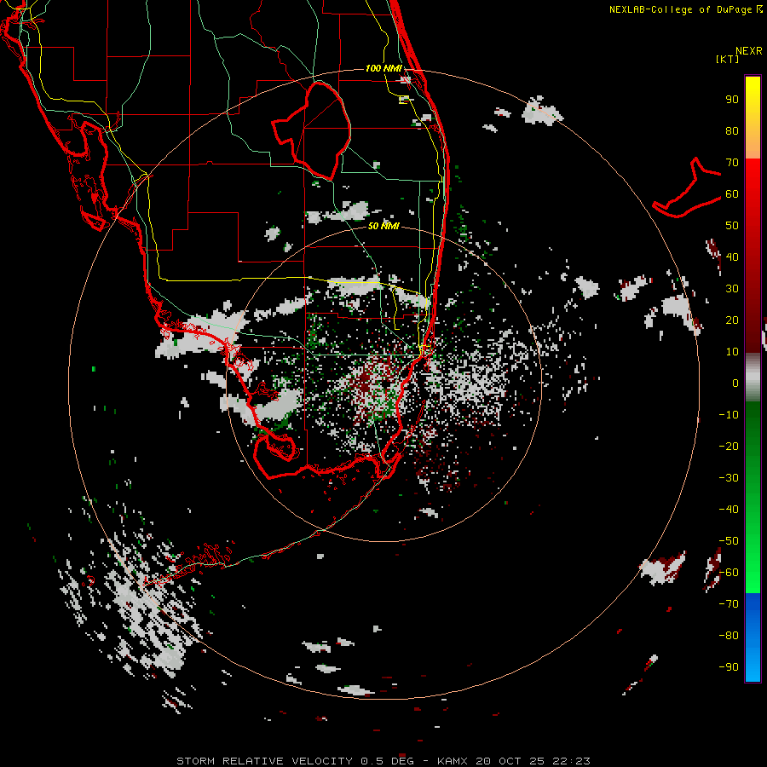Select the 50 NMI range ring label

tap(383, 226)
